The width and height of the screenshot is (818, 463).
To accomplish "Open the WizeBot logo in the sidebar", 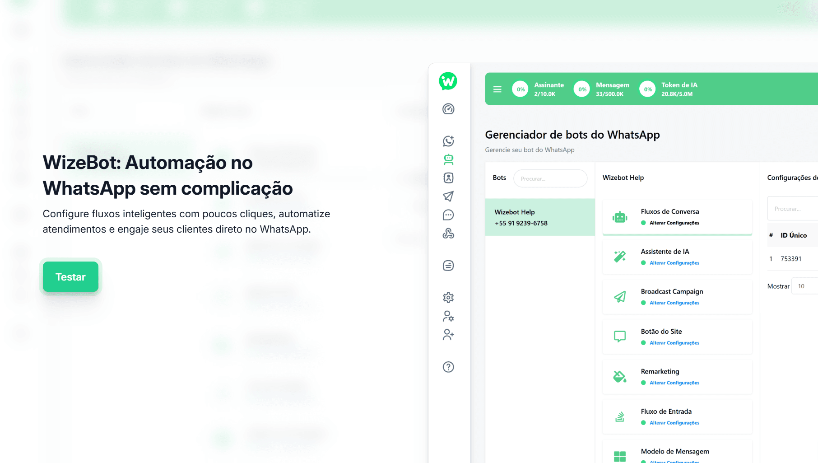I will (448, 81).
